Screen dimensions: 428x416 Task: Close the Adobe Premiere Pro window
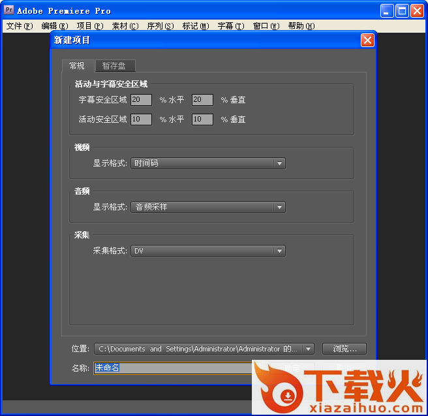(x=418, y=10)
